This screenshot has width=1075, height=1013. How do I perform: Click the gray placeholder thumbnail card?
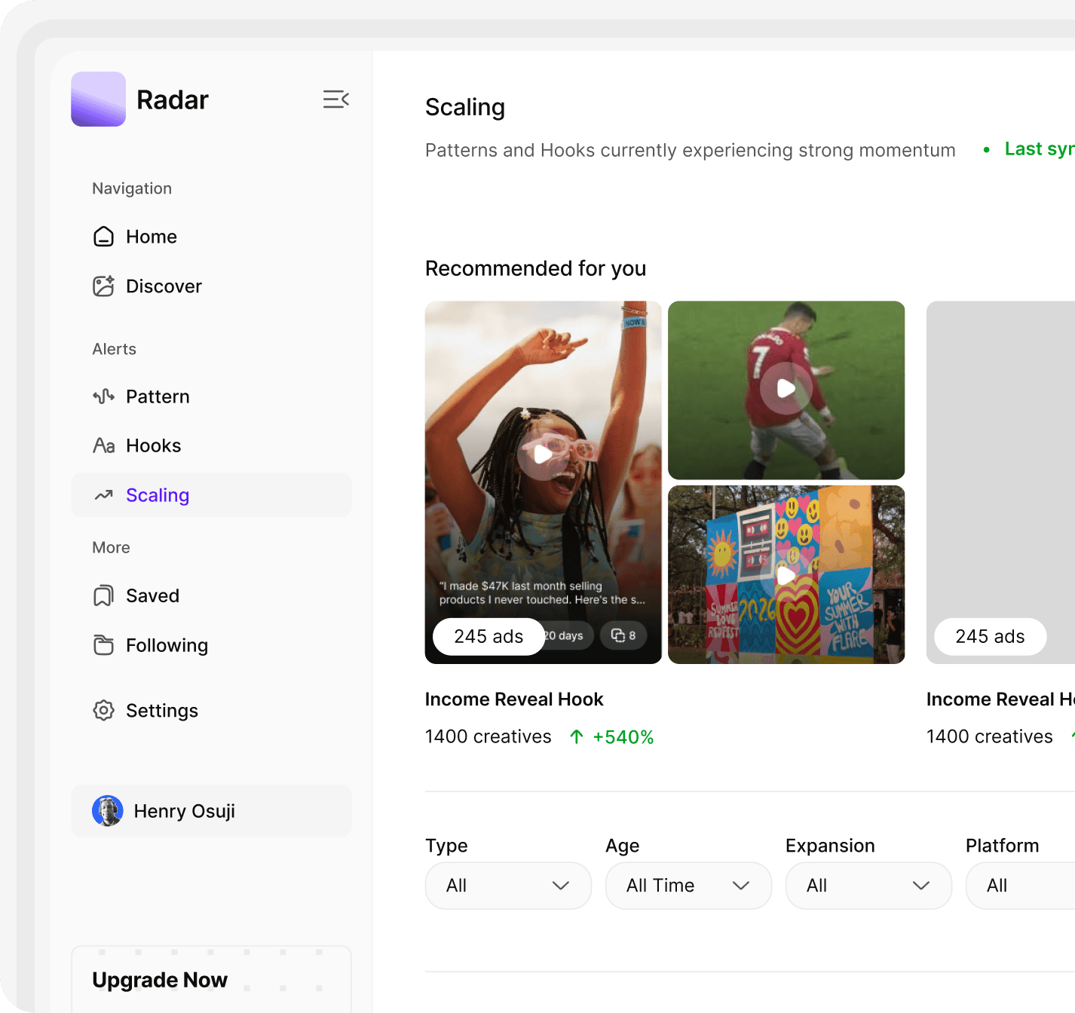[x=1000, y=482]
